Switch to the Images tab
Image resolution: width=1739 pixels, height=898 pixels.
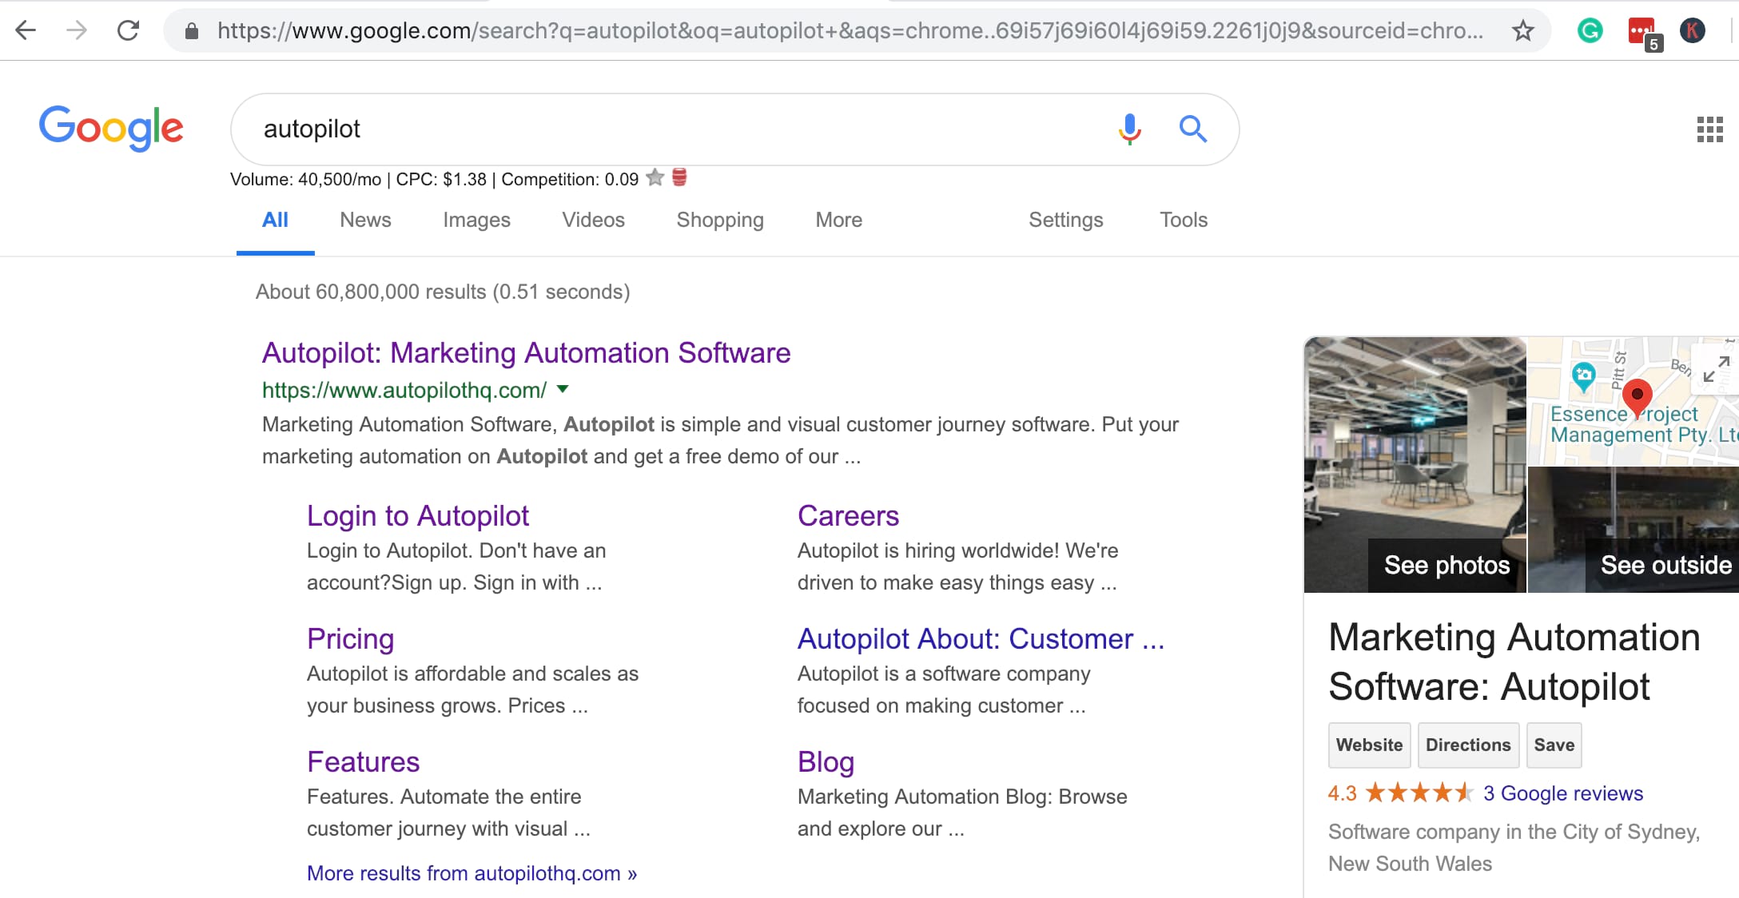(x=476, y=220)
